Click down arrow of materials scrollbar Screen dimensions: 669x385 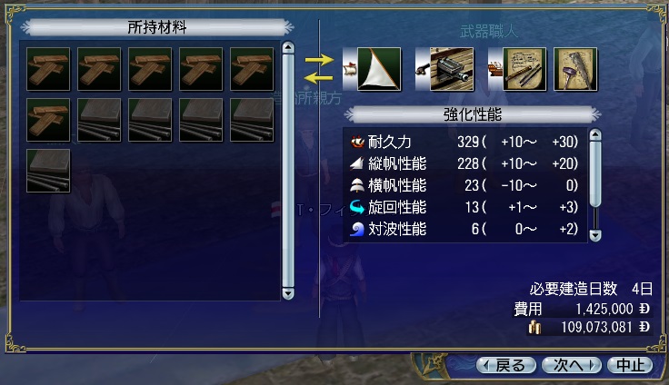pyautogui.click(x=288, y=293)
